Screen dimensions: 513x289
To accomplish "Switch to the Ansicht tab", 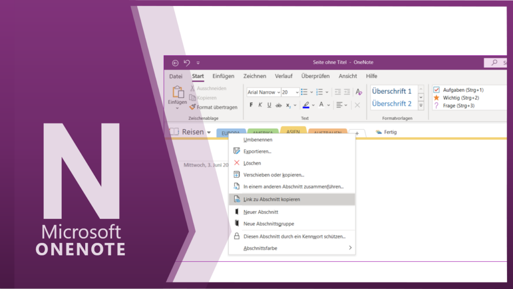I will coord(348,76).
